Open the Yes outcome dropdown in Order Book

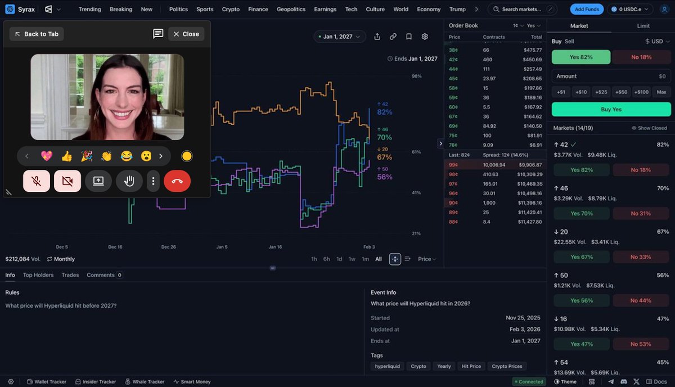[533, 25]
